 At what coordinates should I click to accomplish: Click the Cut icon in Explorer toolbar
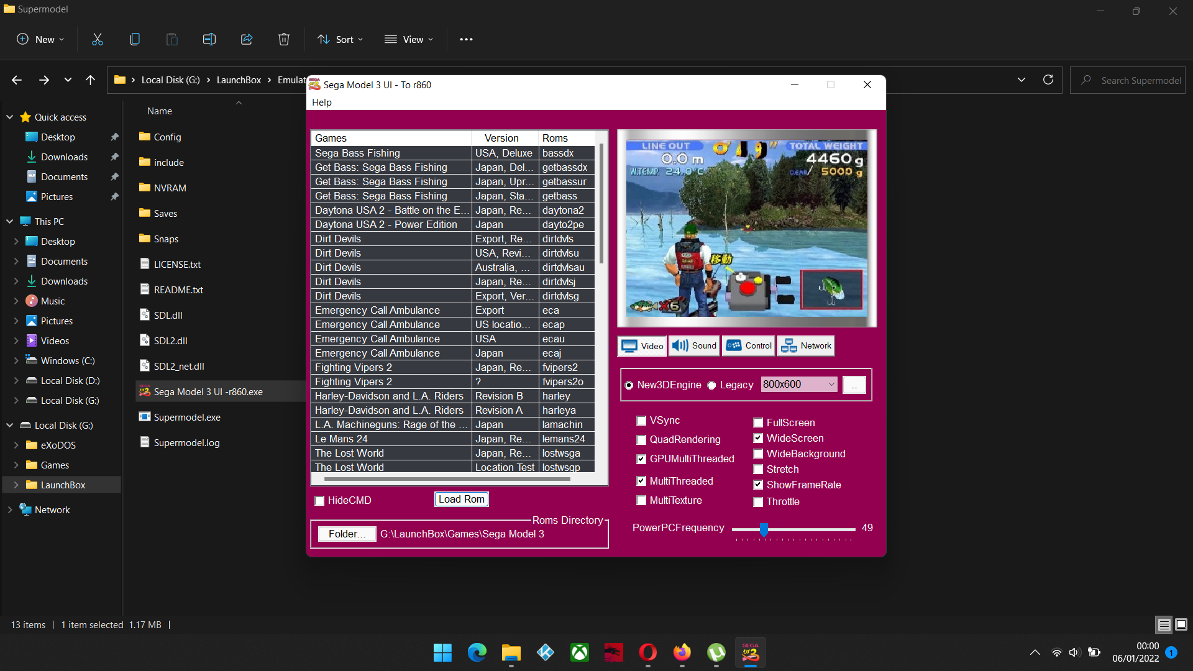[x=98, y=39]
